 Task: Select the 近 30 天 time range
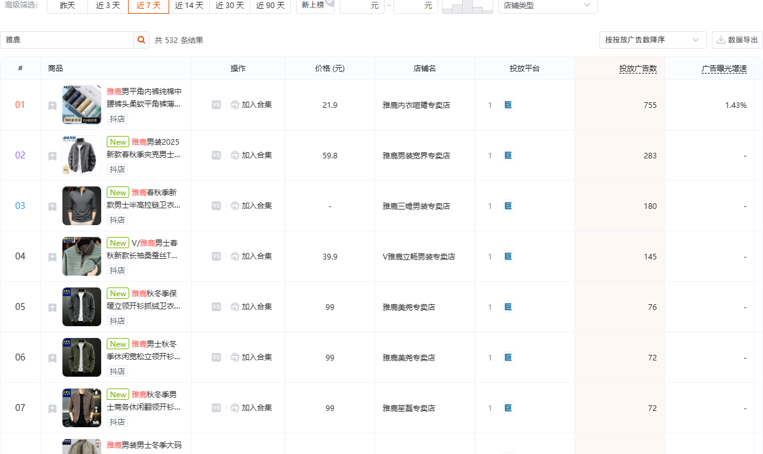pyautogui.click(x=230, y=6)
